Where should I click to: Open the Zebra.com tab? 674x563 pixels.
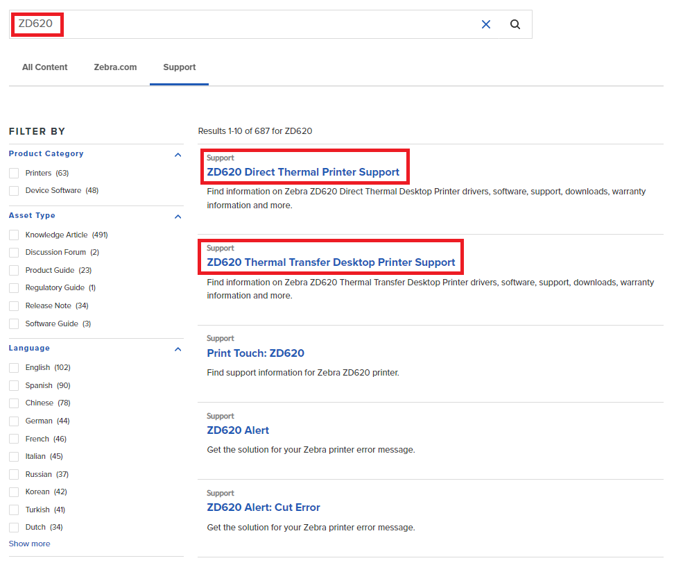115,67
